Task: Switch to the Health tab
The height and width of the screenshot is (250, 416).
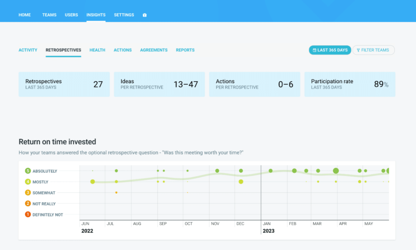Action: (97, 50)
